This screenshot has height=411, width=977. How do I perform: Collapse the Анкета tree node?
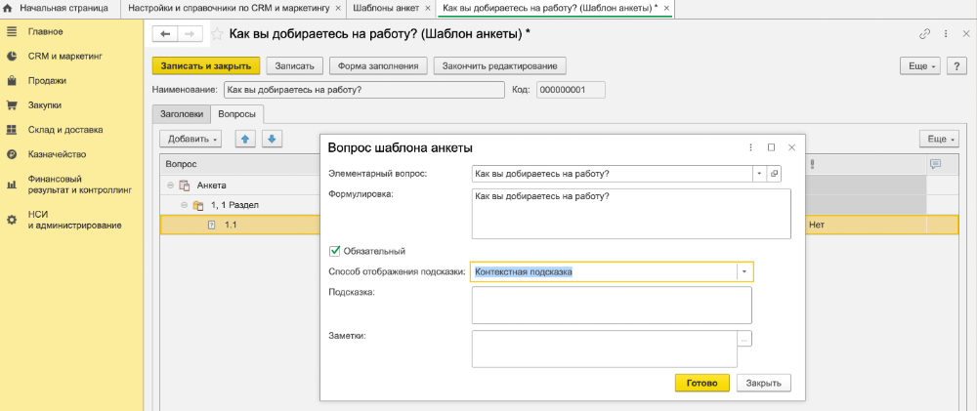(x=170, y=185)
